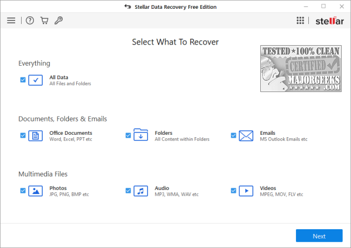The image size is (351, 248).
Task: Click 'Word, Excel, PPT etc' description
Action: [x=71, y=140]
